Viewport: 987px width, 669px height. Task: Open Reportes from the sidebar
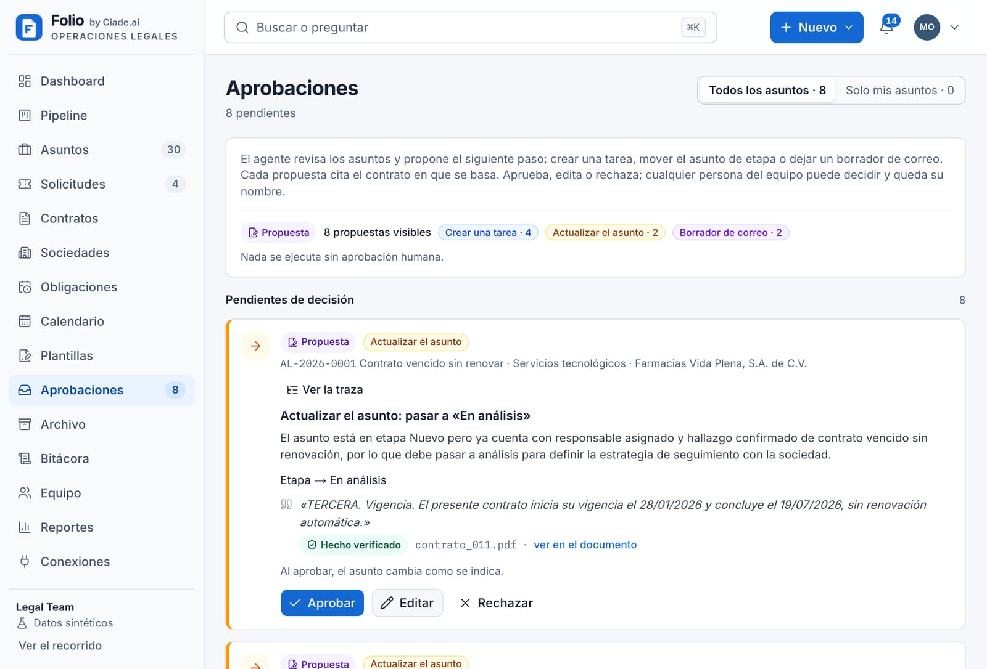(102, 527)
